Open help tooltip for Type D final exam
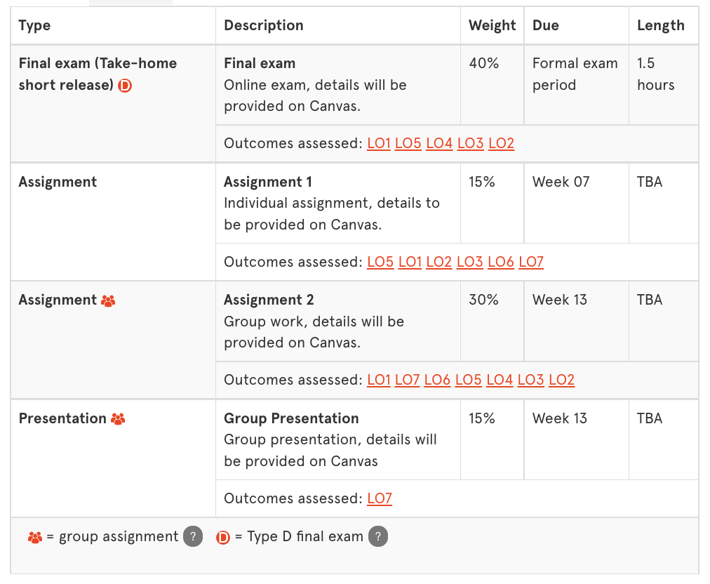 point(377,537)
